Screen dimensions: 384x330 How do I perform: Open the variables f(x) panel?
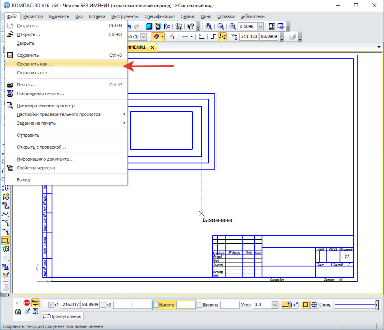click(167, 26)
